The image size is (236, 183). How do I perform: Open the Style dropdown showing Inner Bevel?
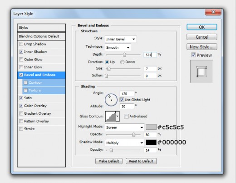point(121,39)
